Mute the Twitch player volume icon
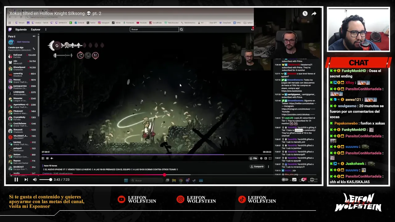This screenshot has width=395, height=222. tap(52, 158)
